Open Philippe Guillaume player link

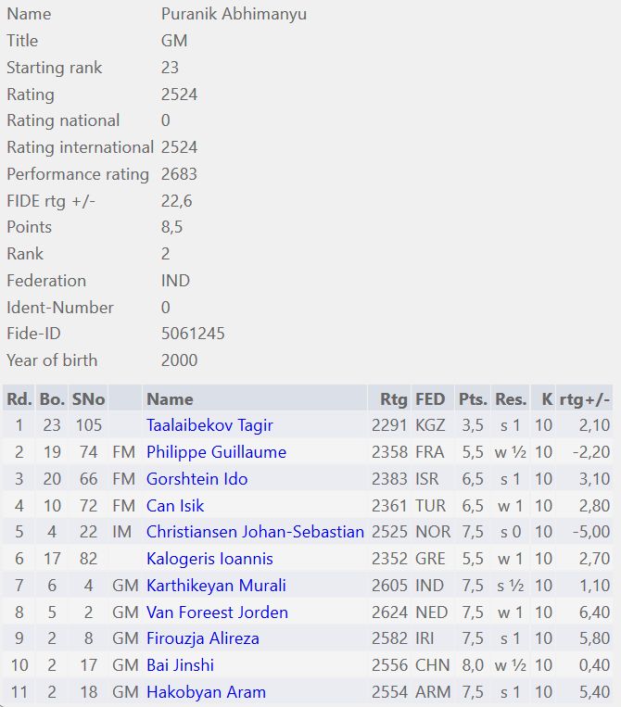click(x=216, y=452)
